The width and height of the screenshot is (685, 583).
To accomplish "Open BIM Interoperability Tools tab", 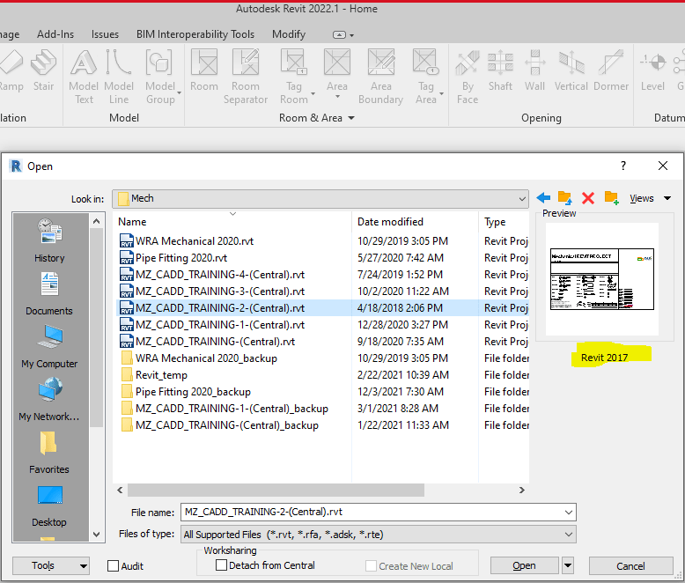I will [195, 34].
